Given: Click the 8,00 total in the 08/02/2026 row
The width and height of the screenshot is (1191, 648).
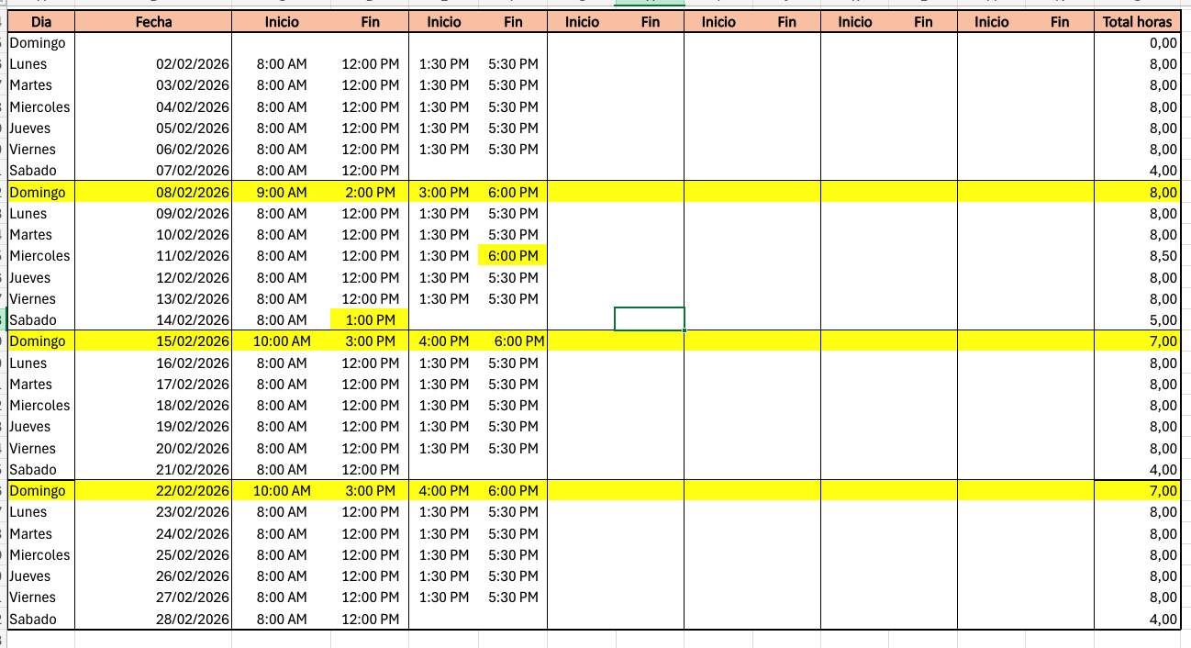Looking at the screenshot, I should (x=1137, y=193).
